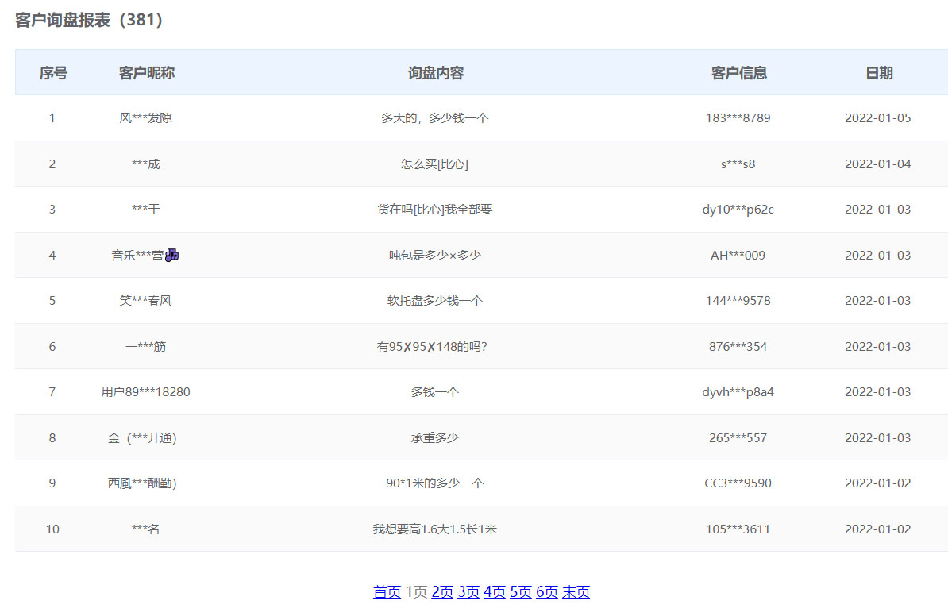The image size is (948, 616).
Task: Select nickname 用户89***18280
Action: [x=146, y=392]
